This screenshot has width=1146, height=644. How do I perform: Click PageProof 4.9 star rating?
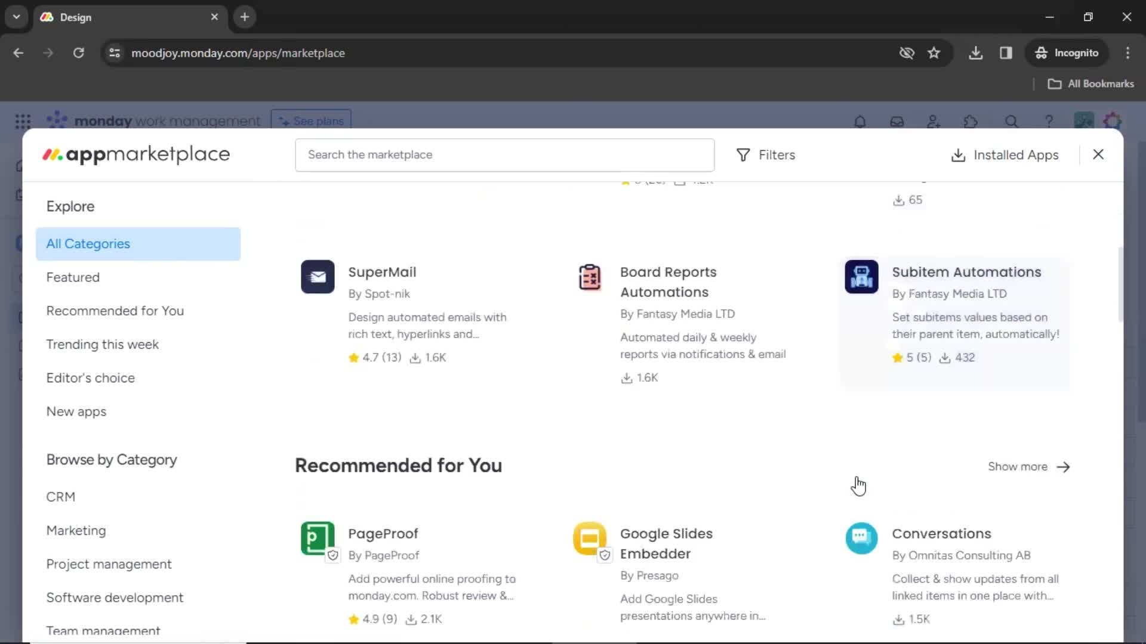point(372,620)
